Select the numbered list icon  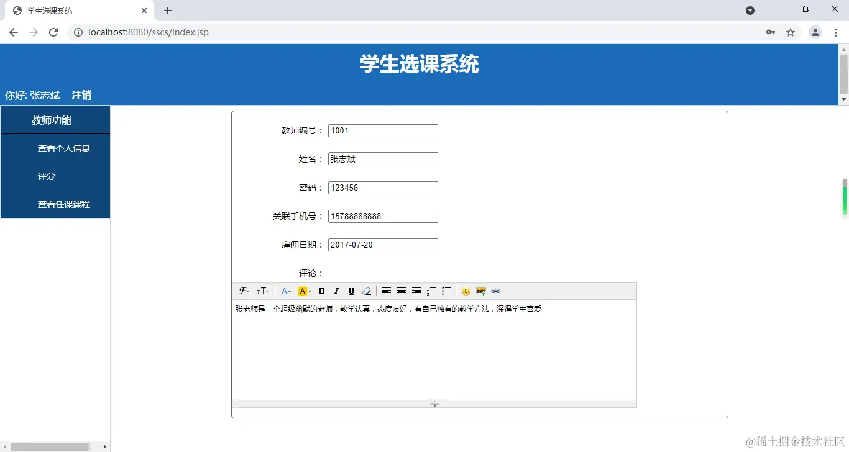pos(431,291)
